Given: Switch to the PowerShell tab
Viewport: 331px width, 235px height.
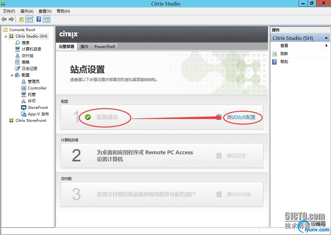Looking at the screenshot, I should tap(105, 46).
